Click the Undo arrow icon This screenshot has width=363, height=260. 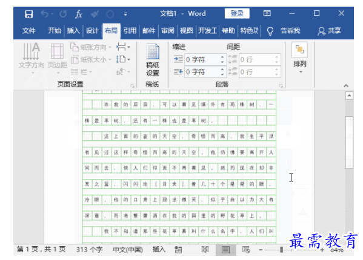[x=44, y=14]
